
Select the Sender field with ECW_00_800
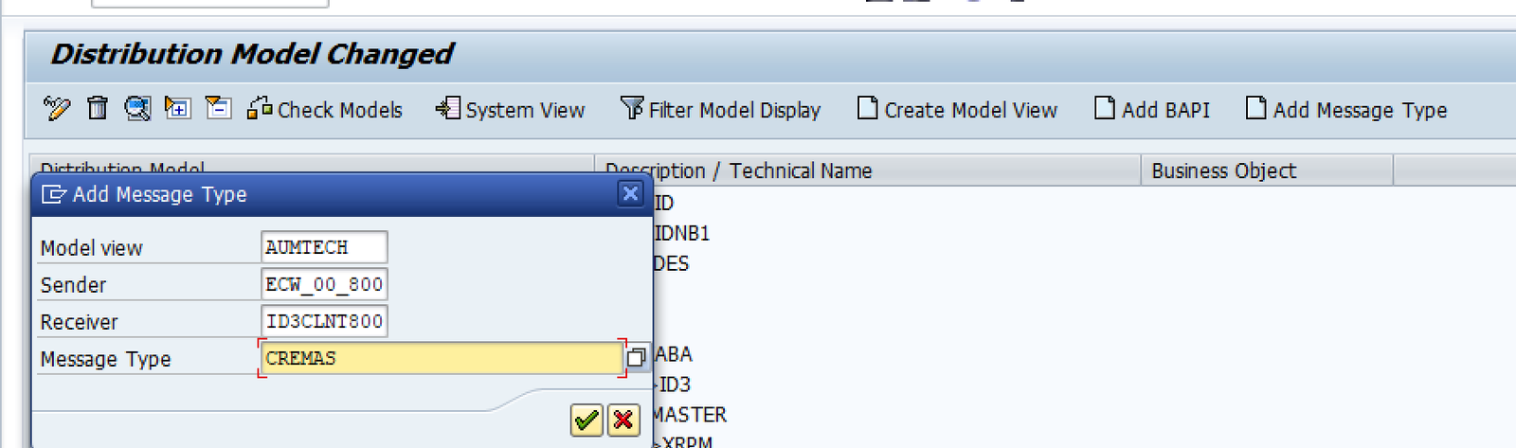click(323, 284)
